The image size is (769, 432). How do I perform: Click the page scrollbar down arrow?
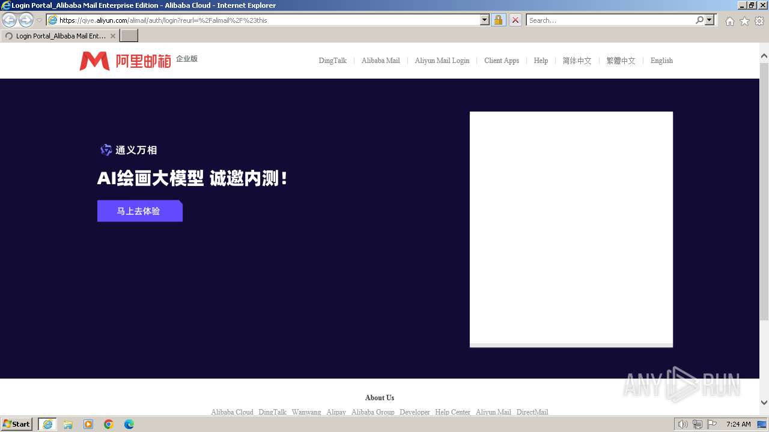pyautogui.click(x=764, y=403)
